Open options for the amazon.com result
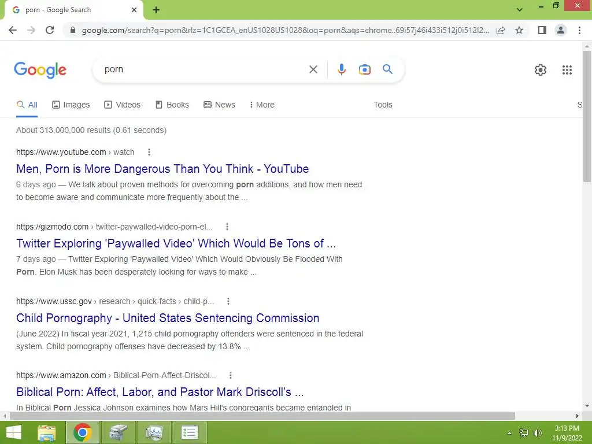Screen dimensions: 592x444 pos(230,375)
